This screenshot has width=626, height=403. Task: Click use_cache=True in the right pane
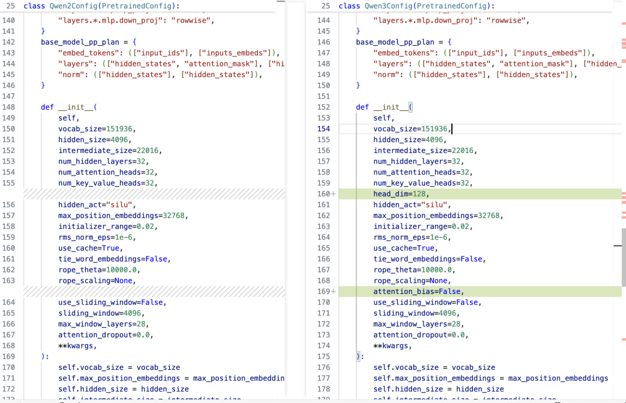[x=406, y=248]
